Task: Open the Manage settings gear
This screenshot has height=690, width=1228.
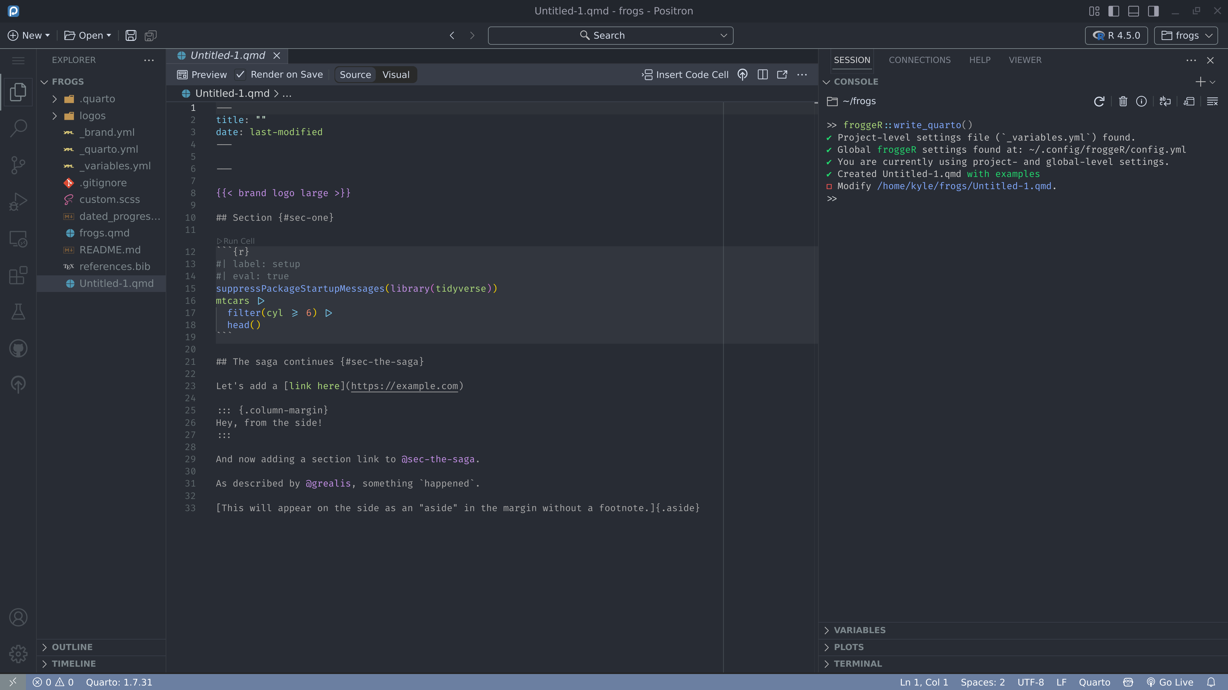Action: click(x=18, y=654)
